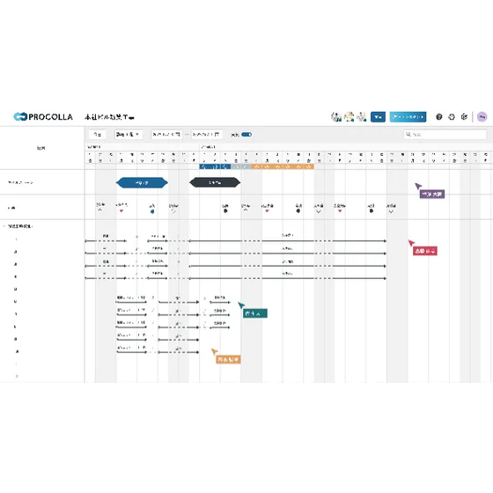493x493 pixels.
Task: Select the blue hexagon milestone on the timeline
Action: point(142,182)
